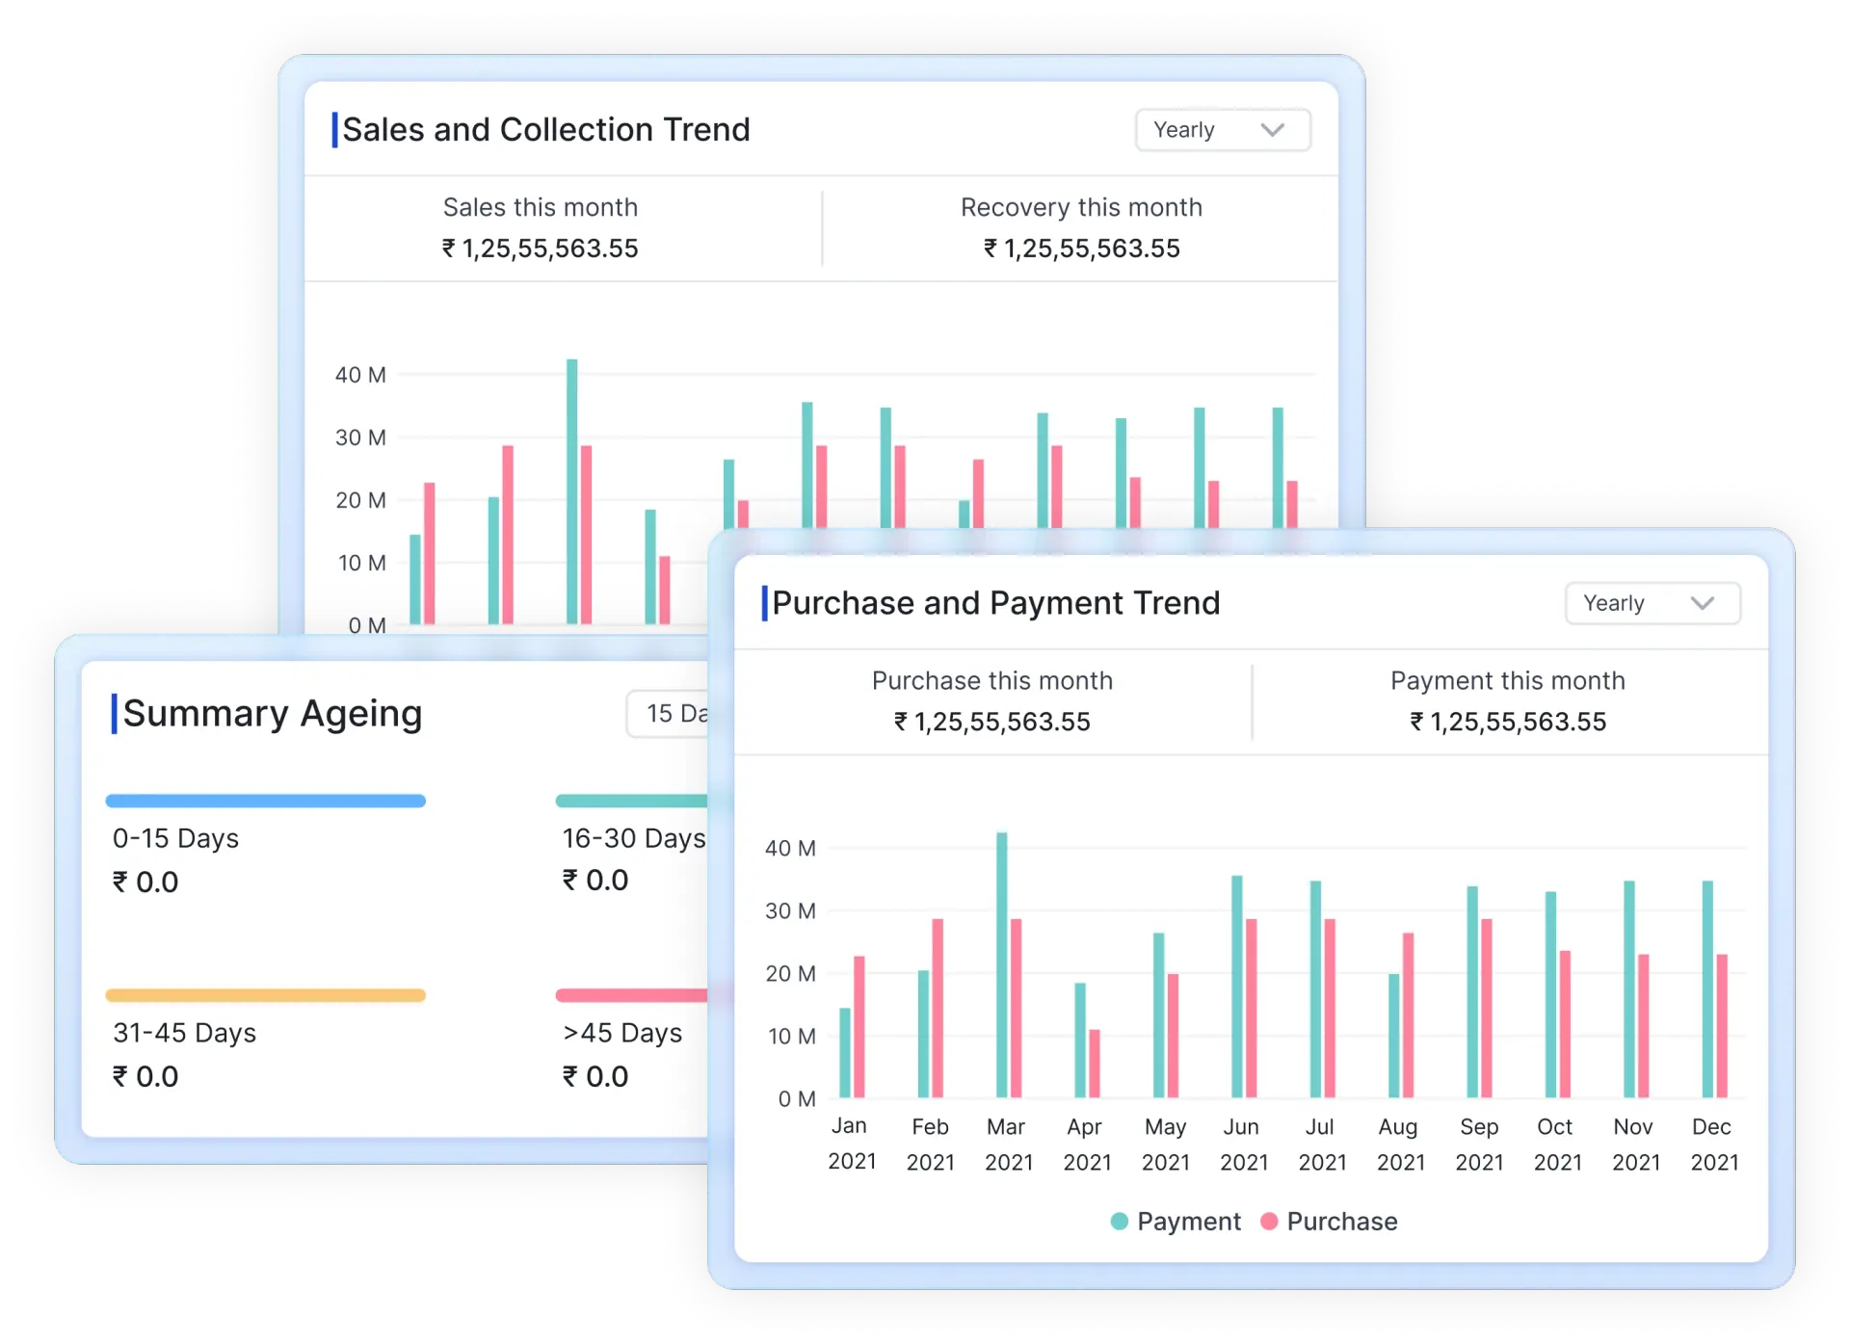Click the Jun 2021 axis label
Image resolution: width=1850 pixels, height=1344 pixels.
[x=1244, y=1144]
